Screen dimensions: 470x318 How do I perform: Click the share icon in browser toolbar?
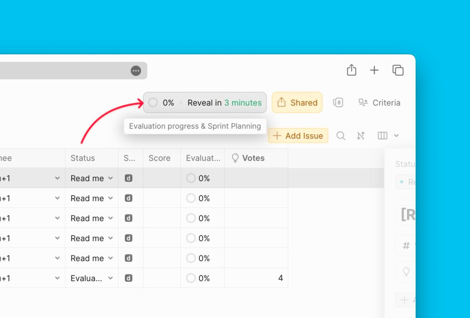pos(351,70)
